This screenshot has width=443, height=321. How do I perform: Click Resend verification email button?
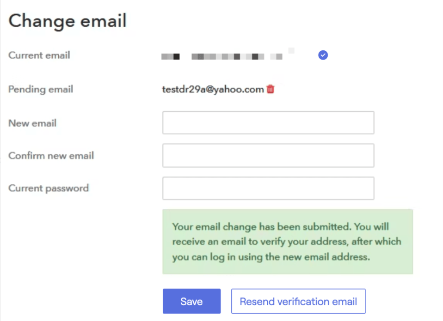298,302
